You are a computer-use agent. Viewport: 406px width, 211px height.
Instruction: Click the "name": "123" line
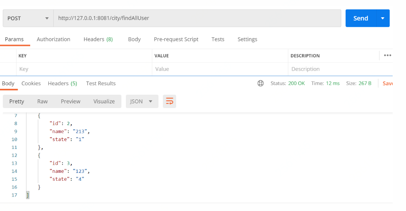click(70, 171)
